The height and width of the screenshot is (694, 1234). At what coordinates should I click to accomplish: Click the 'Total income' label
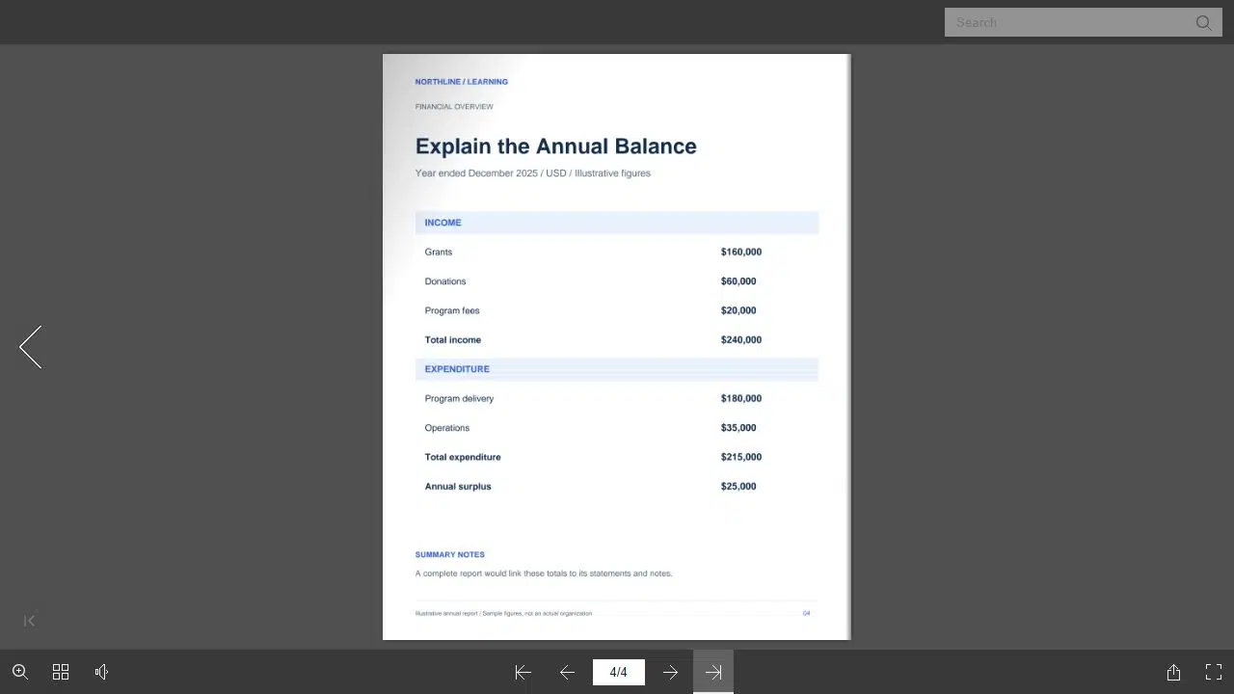pos(452,340)
